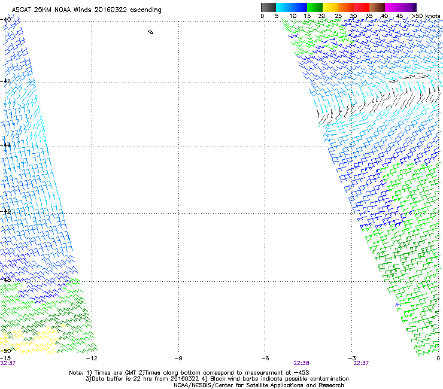Viewport: 443px width, 389px height.
Task: Click the NOAA/NESDIS credit line
Action: pyautogui.click(x=259, y=385)
